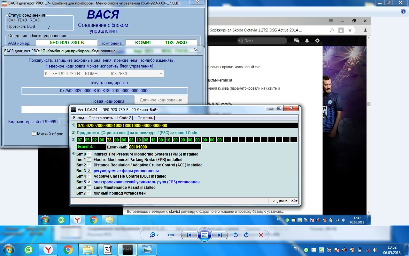The width and height of the screenshot is (409, 256).
Task: Select byte cell 05 in the byte row
Action: point(87,140)
